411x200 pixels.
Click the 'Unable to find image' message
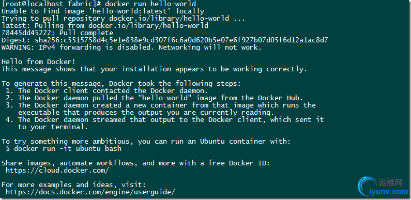(103, 11)
